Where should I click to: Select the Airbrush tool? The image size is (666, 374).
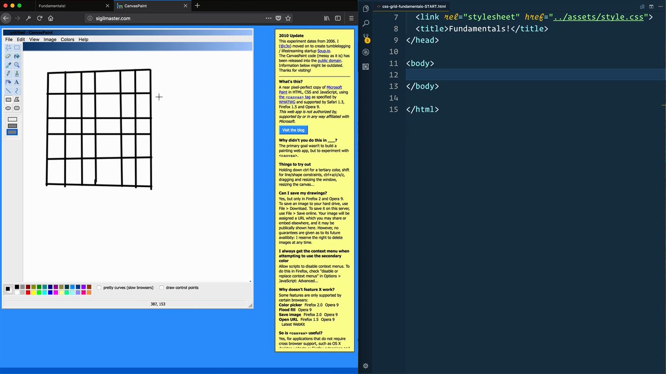[8, 81]
